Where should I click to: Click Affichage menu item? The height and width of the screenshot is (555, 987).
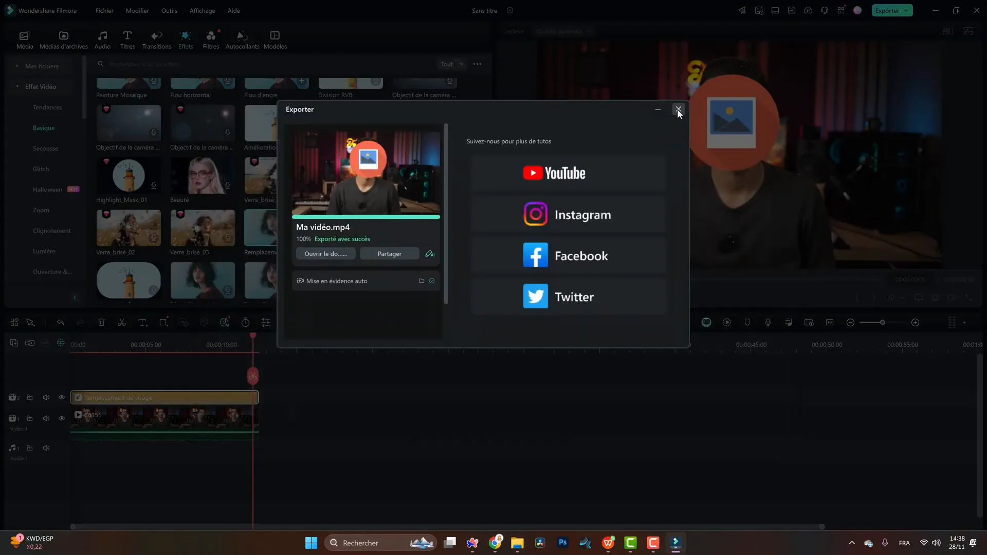202,10
